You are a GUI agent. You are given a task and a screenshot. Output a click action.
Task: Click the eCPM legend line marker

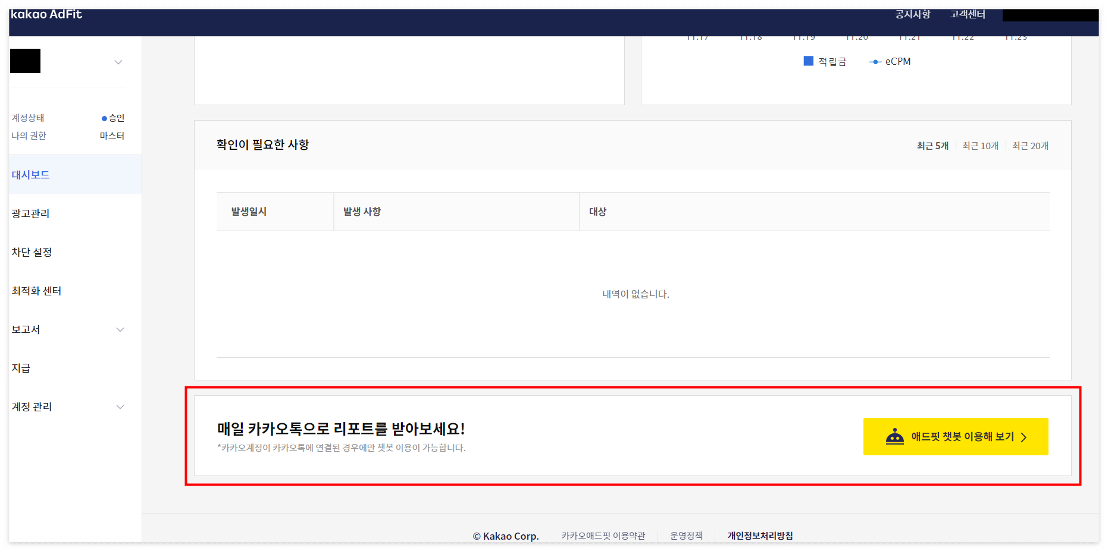875,61
